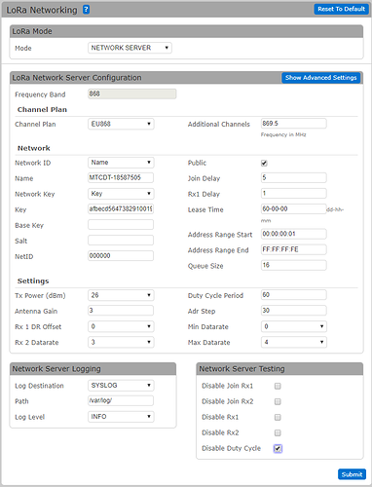Click the empty Base Key field
The image size is (372, 487).
121,224
